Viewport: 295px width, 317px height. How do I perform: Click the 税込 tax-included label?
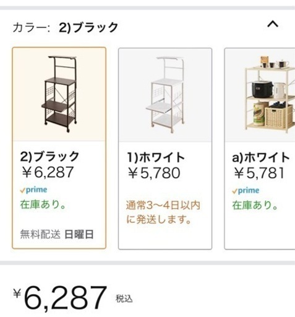coord(124,298)
